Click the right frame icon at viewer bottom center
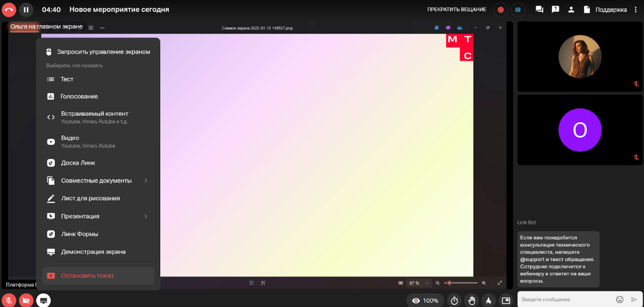This screenshot has width=644, height=307. coord(263,283)
